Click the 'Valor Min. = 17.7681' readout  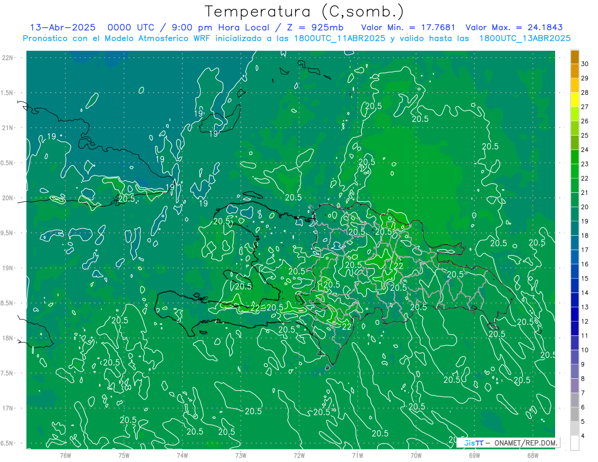coord(408,28)
